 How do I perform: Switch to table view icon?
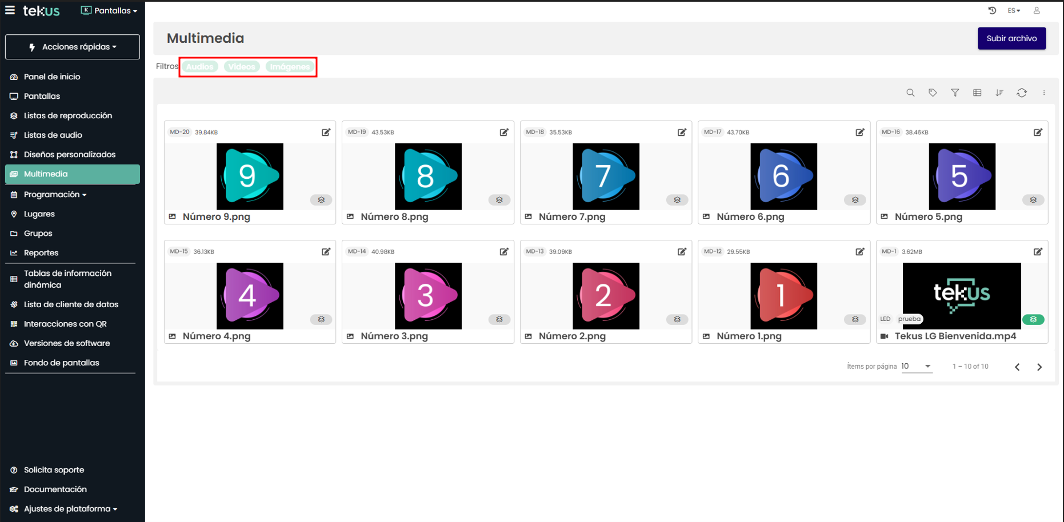click(x=977, y=93)
